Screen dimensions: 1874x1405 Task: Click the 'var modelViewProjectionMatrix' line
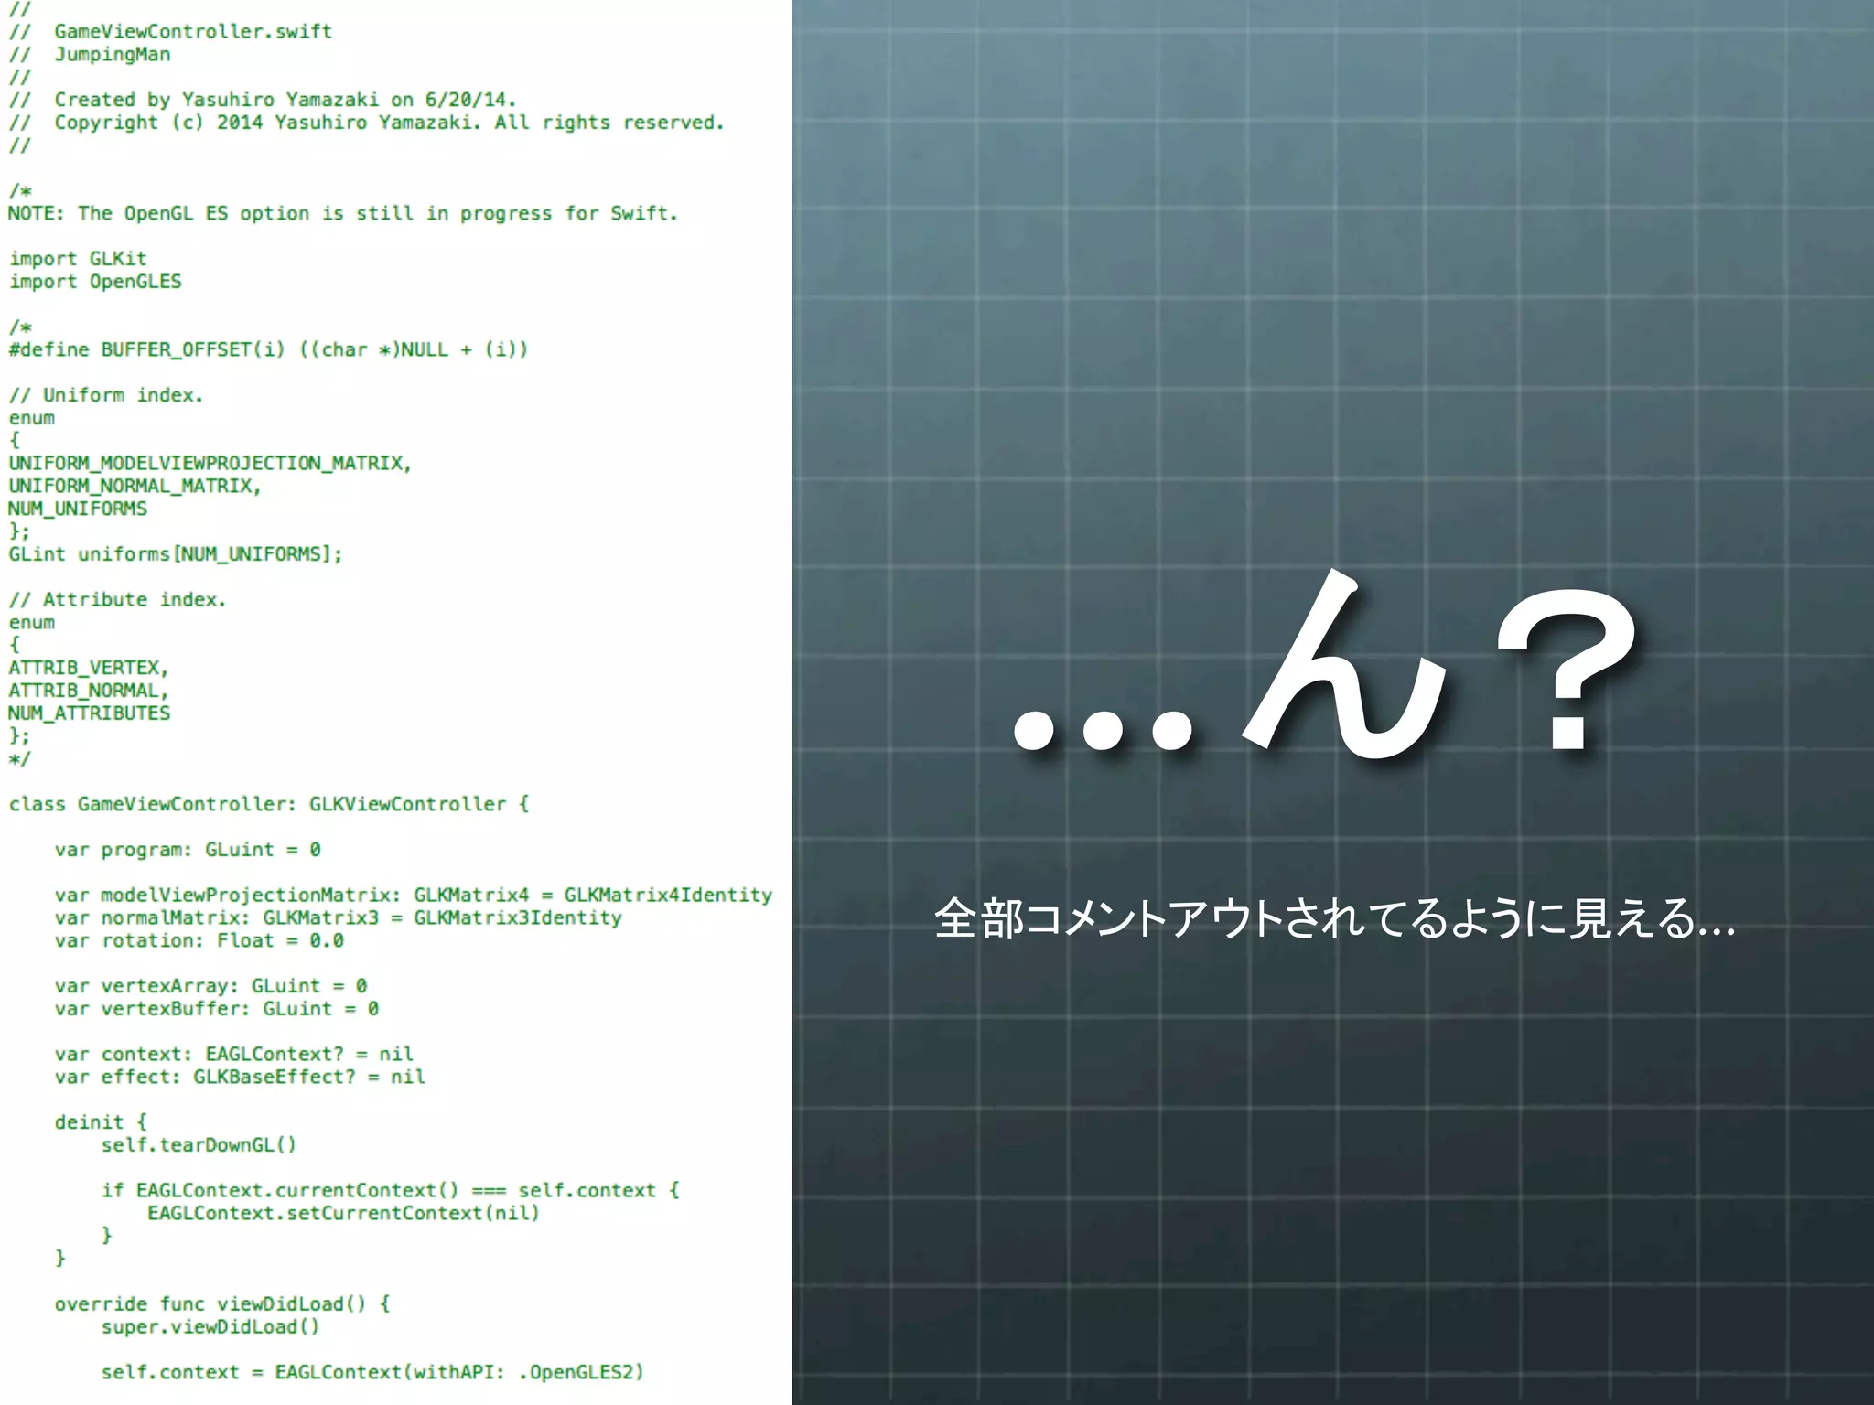tap(414, 895)
